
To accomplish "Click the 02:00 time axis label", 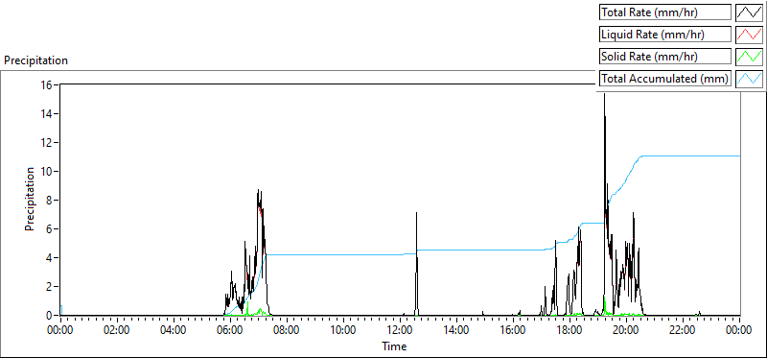I will pos(116,330).
